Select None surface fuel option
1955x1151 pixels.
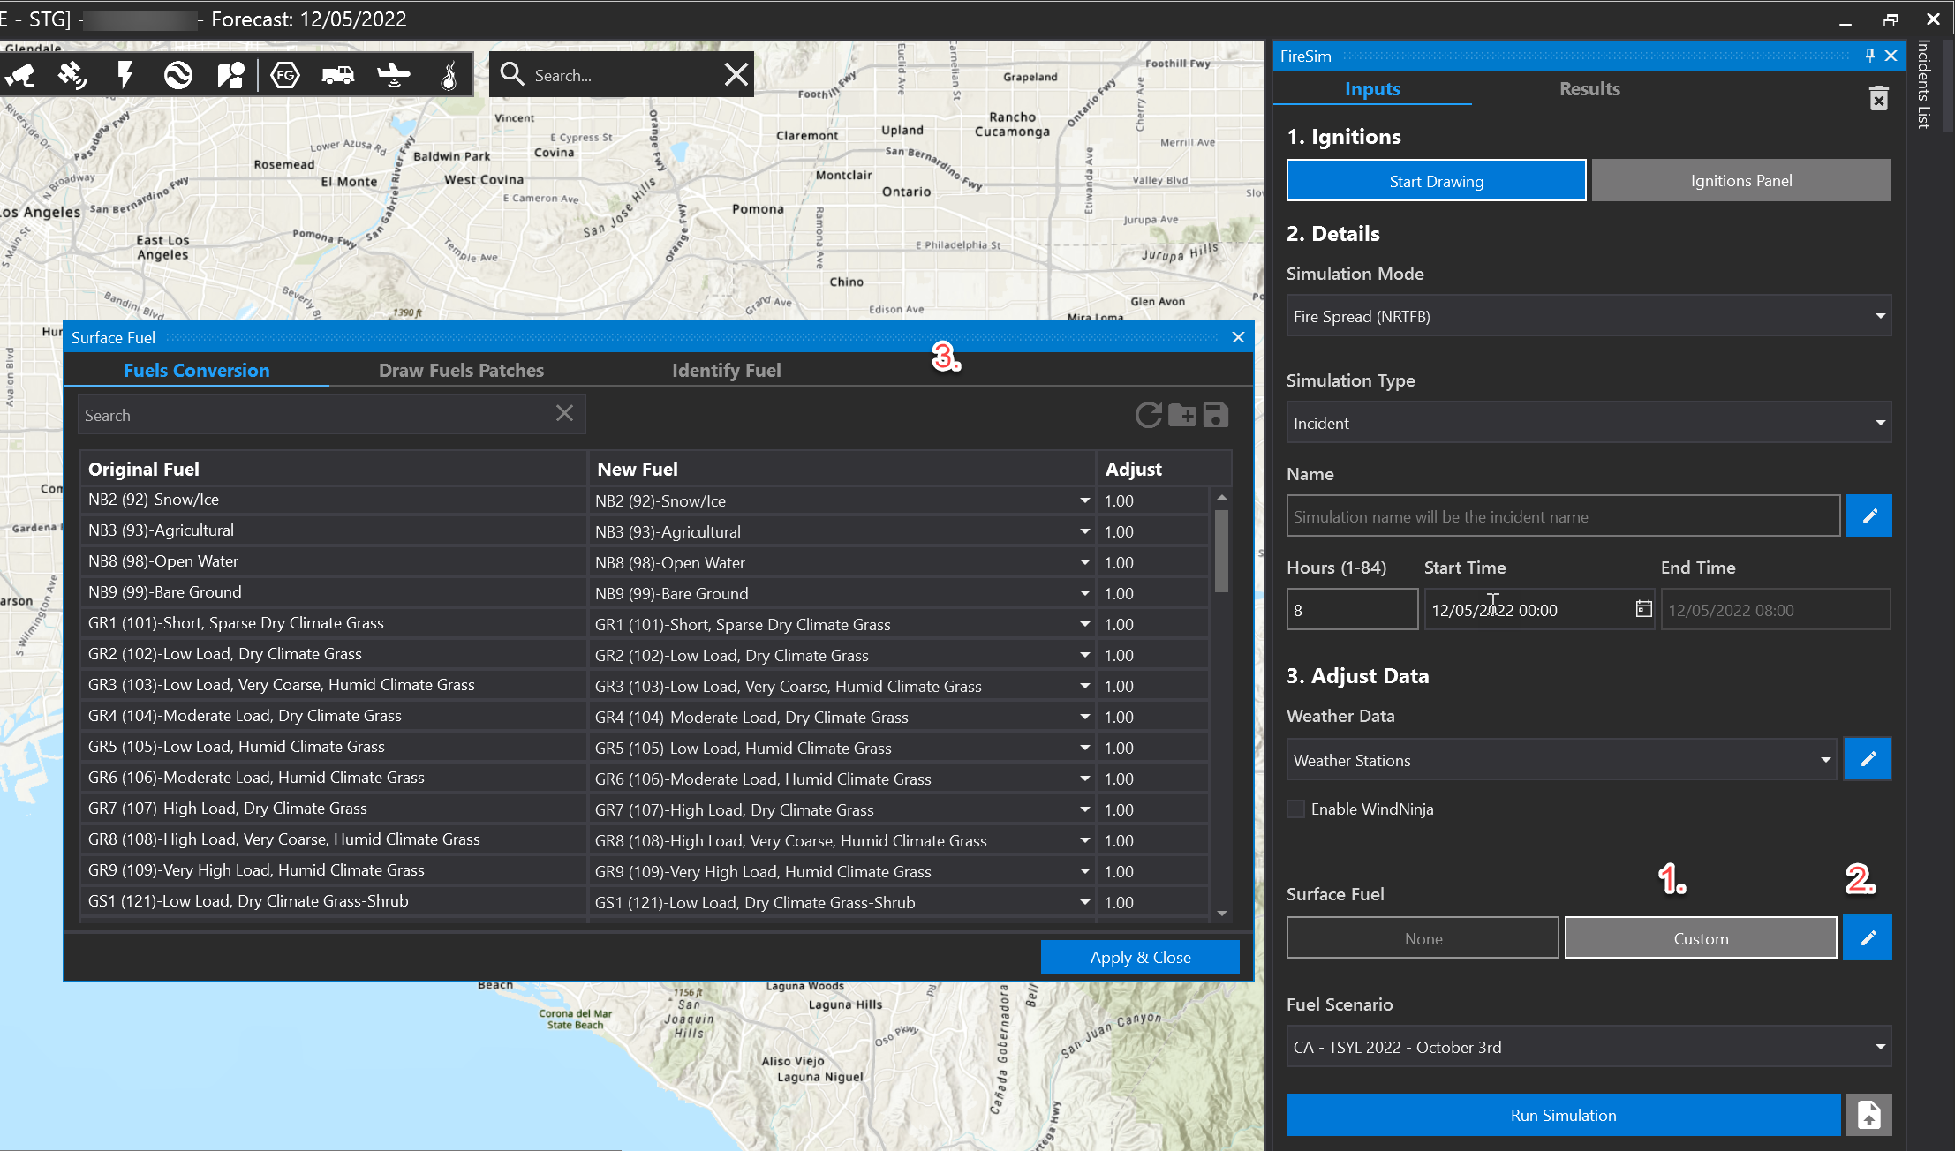[1423, 938]
